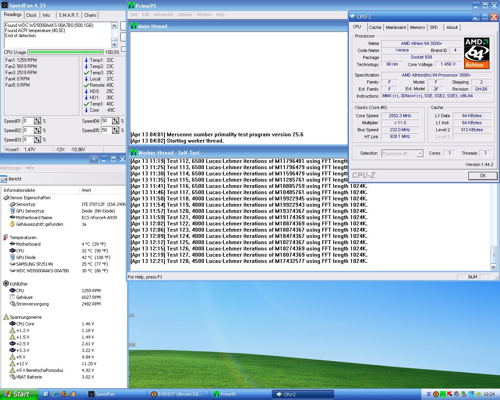Click the Speed02 up/down spinner

pos(37,130)
